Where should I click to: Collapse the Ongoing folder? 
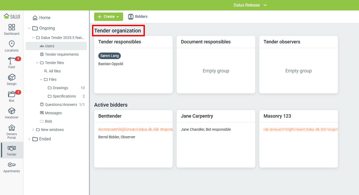point(29,28)
